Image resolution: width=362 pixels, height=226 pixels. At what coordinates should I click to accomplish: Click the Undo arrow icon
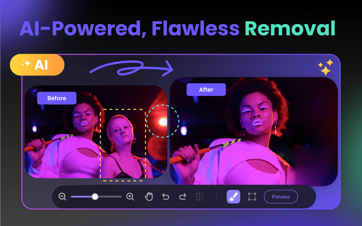click(166, 196)
